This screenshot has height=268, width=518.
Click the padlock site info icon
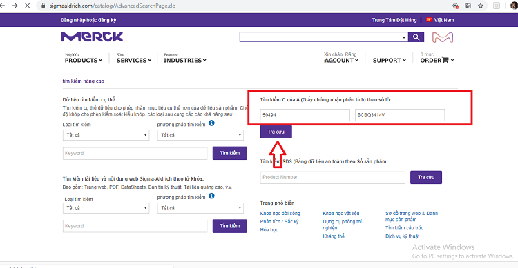43,6
